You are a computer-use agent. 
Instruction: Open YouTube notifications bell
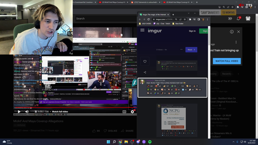(238, 19)
